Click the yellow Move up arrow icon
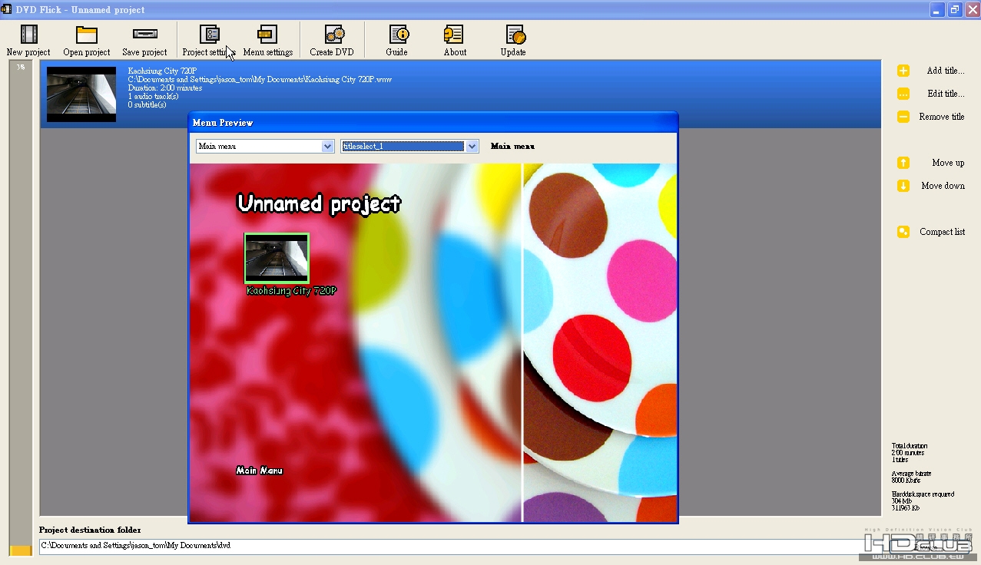The height and width of the screenshot is (565, 981). coord(903,163)
